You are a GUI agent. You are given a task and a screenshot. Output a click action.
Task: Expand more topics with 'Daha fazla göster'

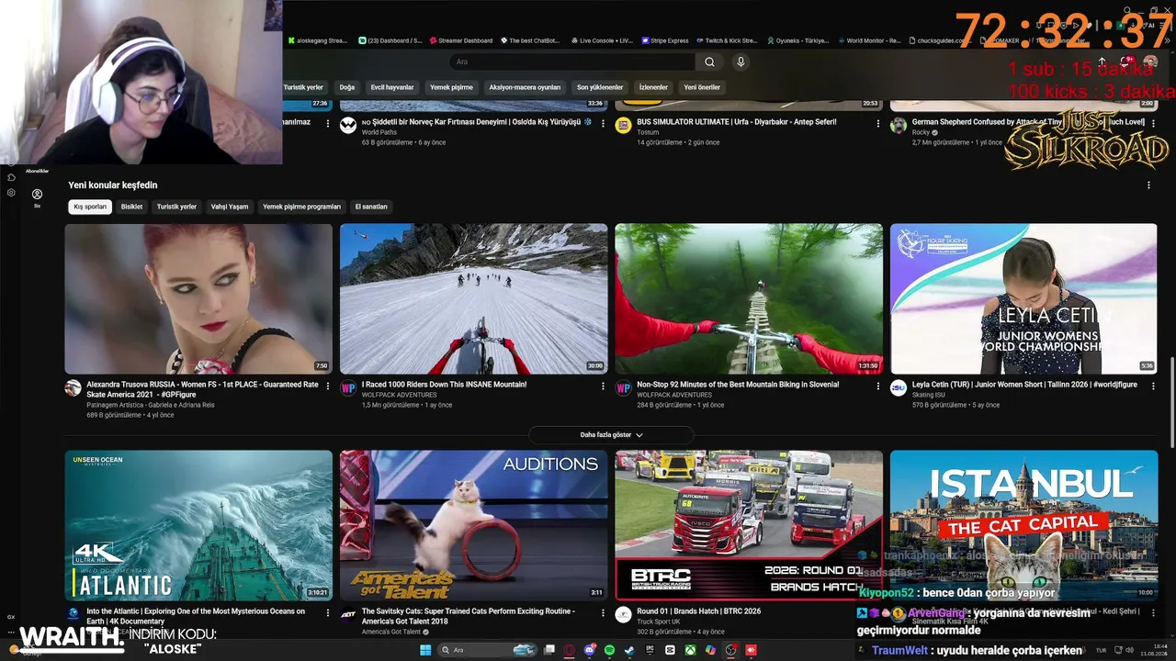[x=611, y=435]
